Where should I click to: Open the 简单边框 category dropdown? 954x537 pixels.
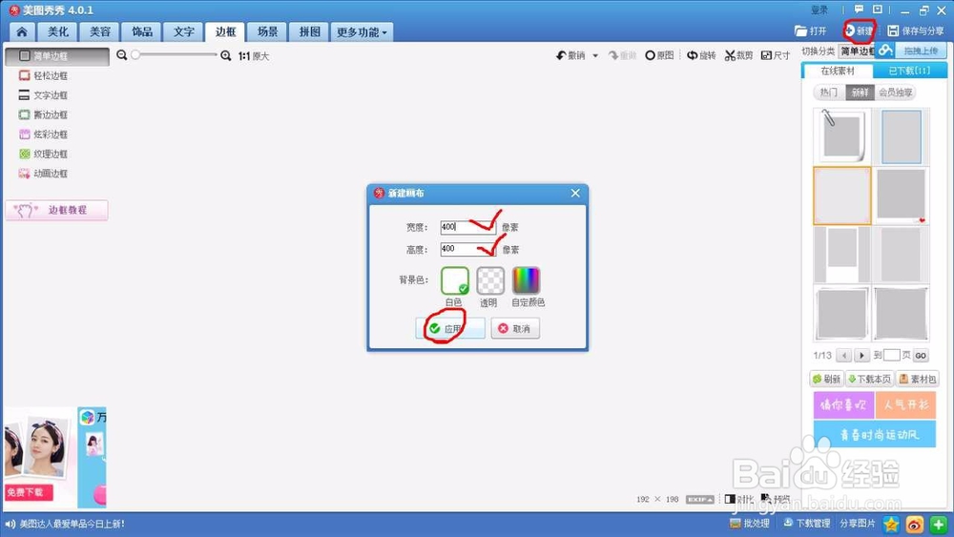pyautogui.click(x=857, y=52)
